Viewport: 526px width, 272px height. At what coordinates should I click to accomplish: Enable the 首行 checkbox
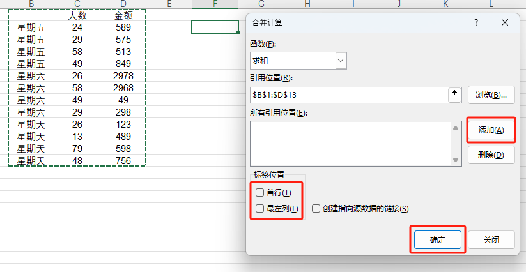(x=259, y=193)
